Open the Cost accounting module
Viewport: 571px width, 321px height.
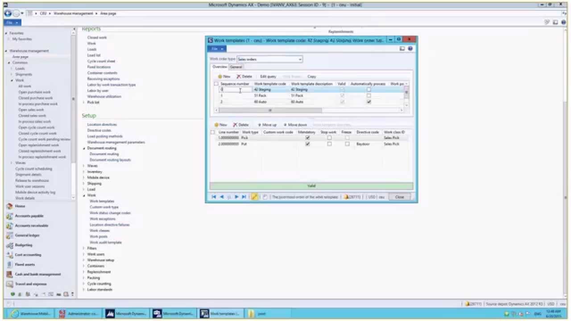click(28, 255)
